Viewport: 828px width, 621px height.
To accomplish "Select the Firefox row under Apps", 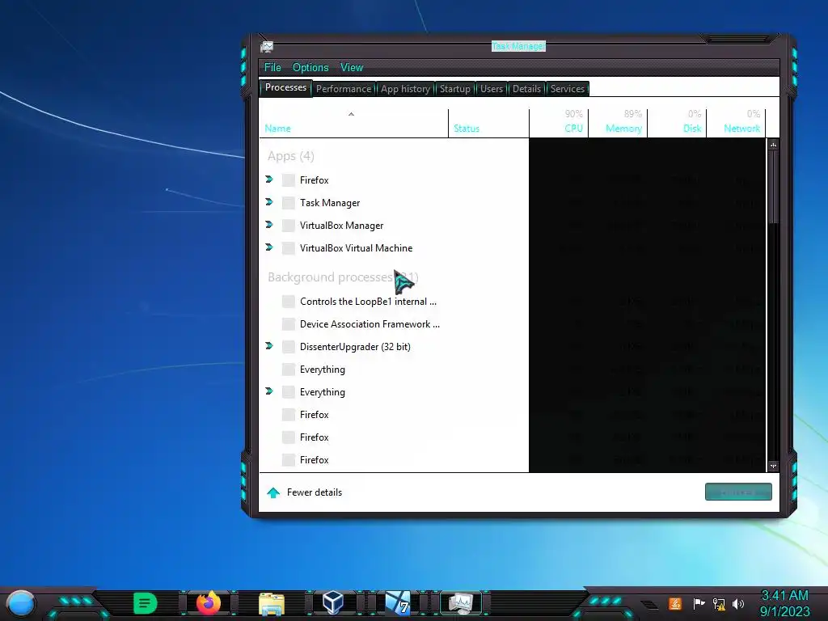I will [x=512, y=180].
